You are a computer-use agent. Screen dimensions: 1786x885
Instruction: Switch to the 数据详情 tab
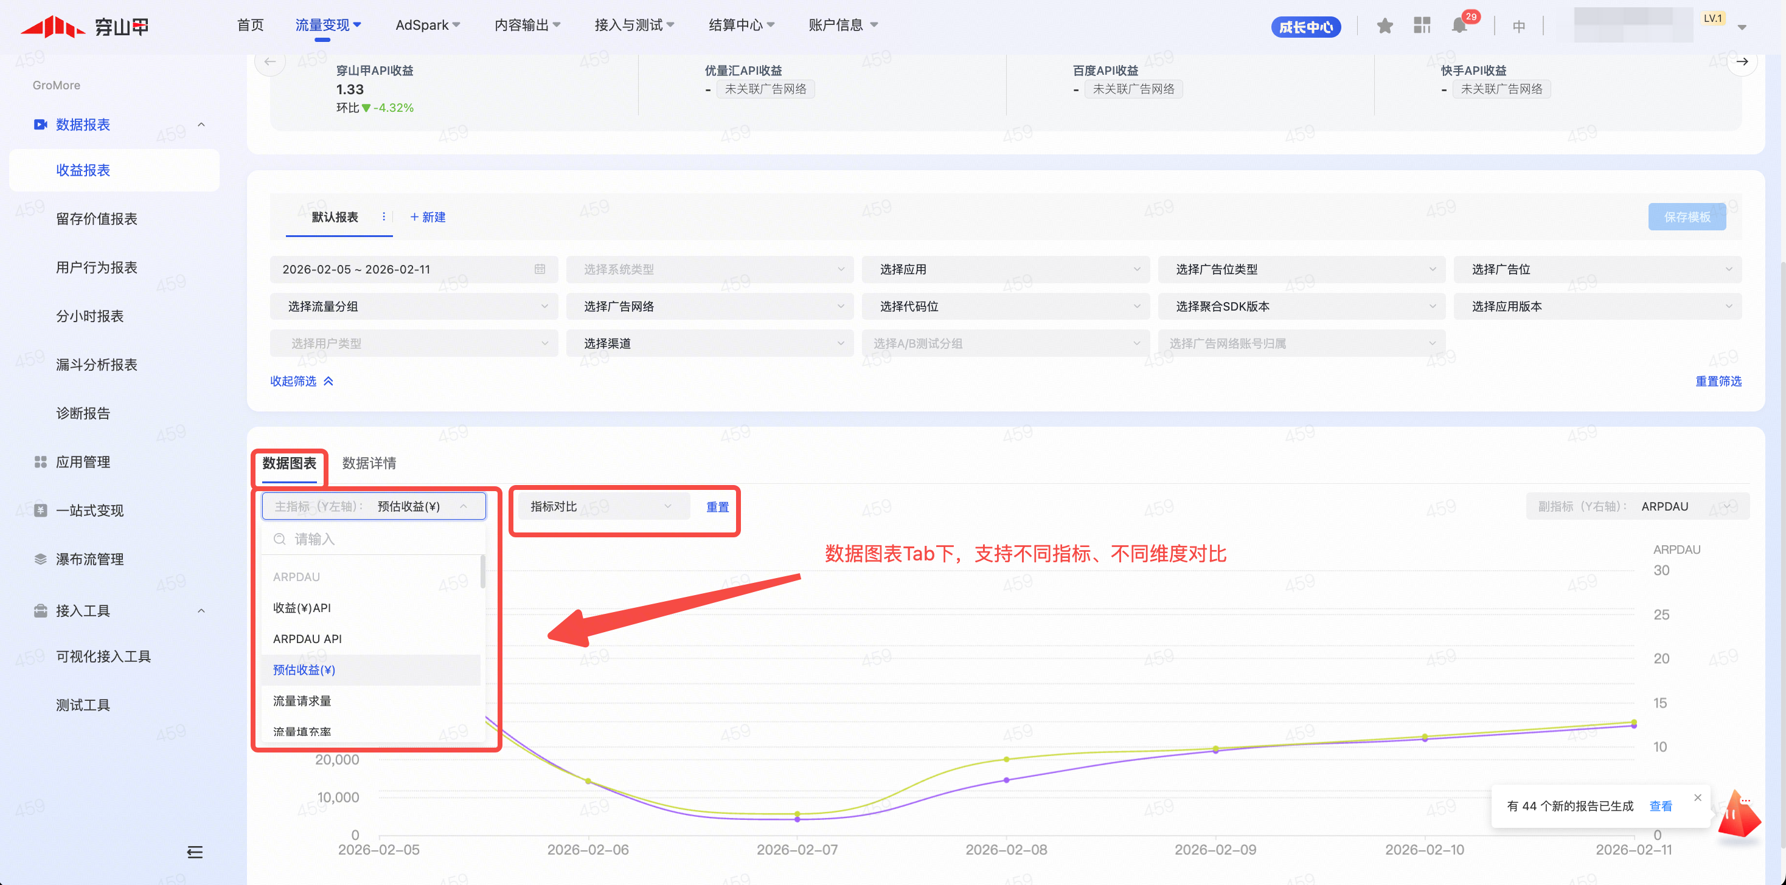[x=369, y=463]
